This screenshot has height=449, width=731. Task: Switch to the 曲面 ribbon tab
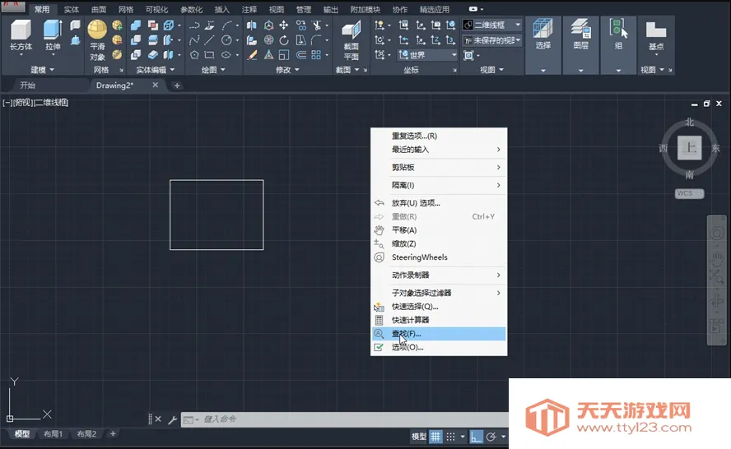coord(98,9)
